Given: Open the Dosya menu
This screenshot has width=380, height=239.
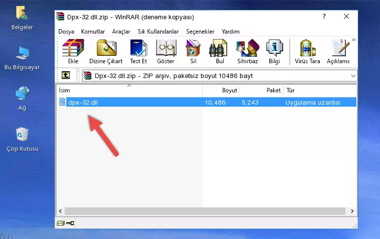Looking at the screenshot, I should (x=66, y=32).
